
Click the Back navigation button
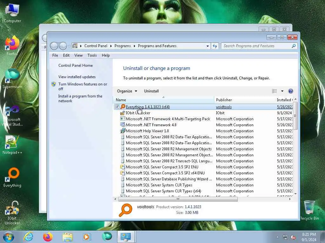click(54, 46)
